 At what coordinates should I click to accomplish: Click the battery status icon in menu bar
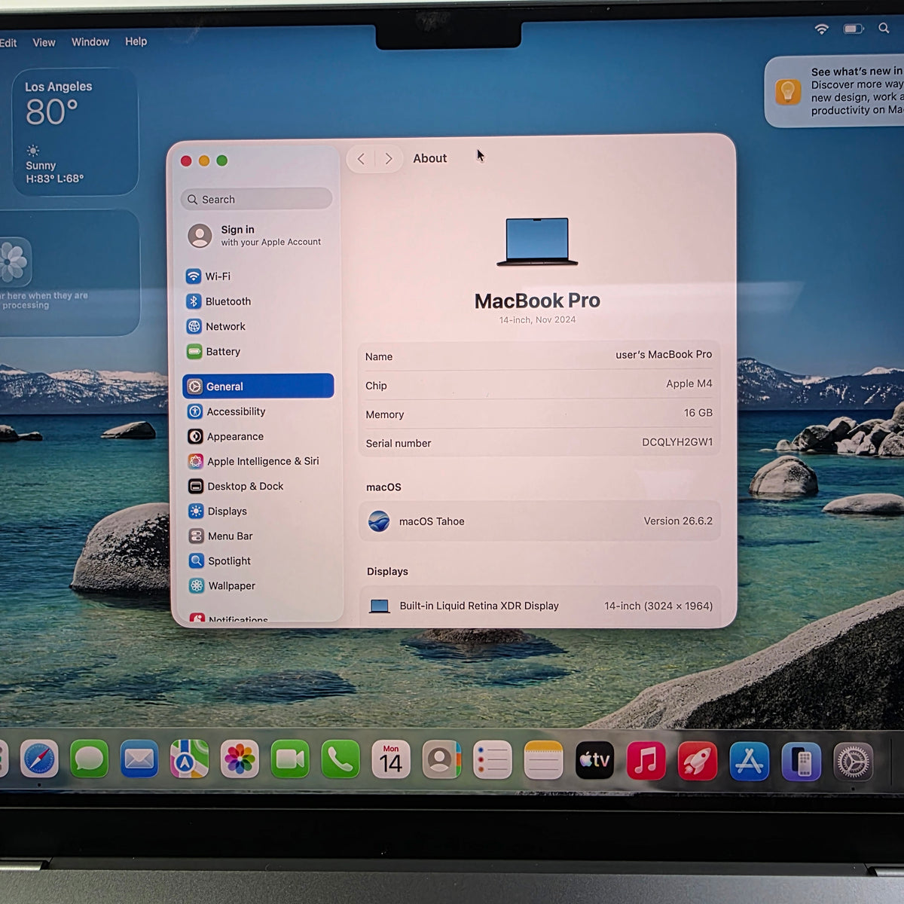click(x=854, y=29)
